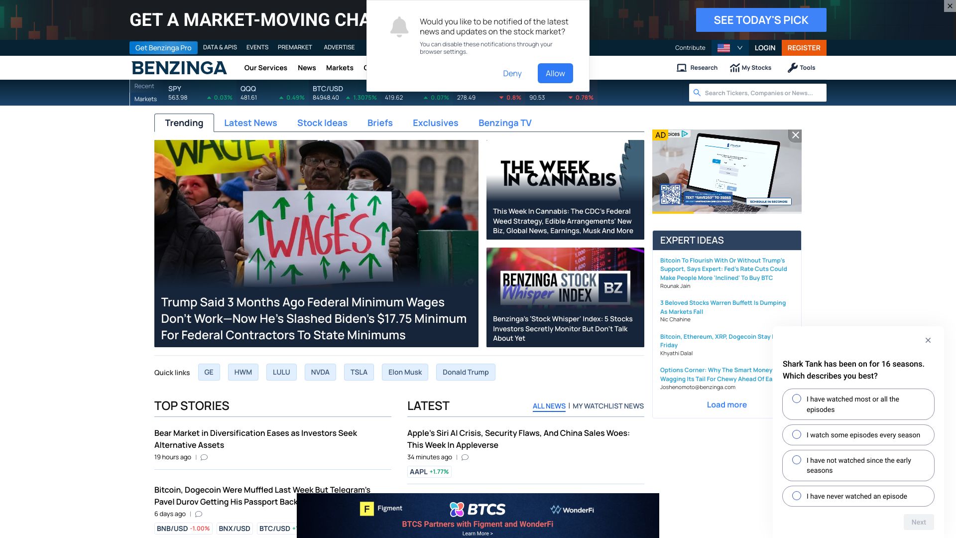Close the laptop ad with X

pyautogui.click(x=795, y=135)
